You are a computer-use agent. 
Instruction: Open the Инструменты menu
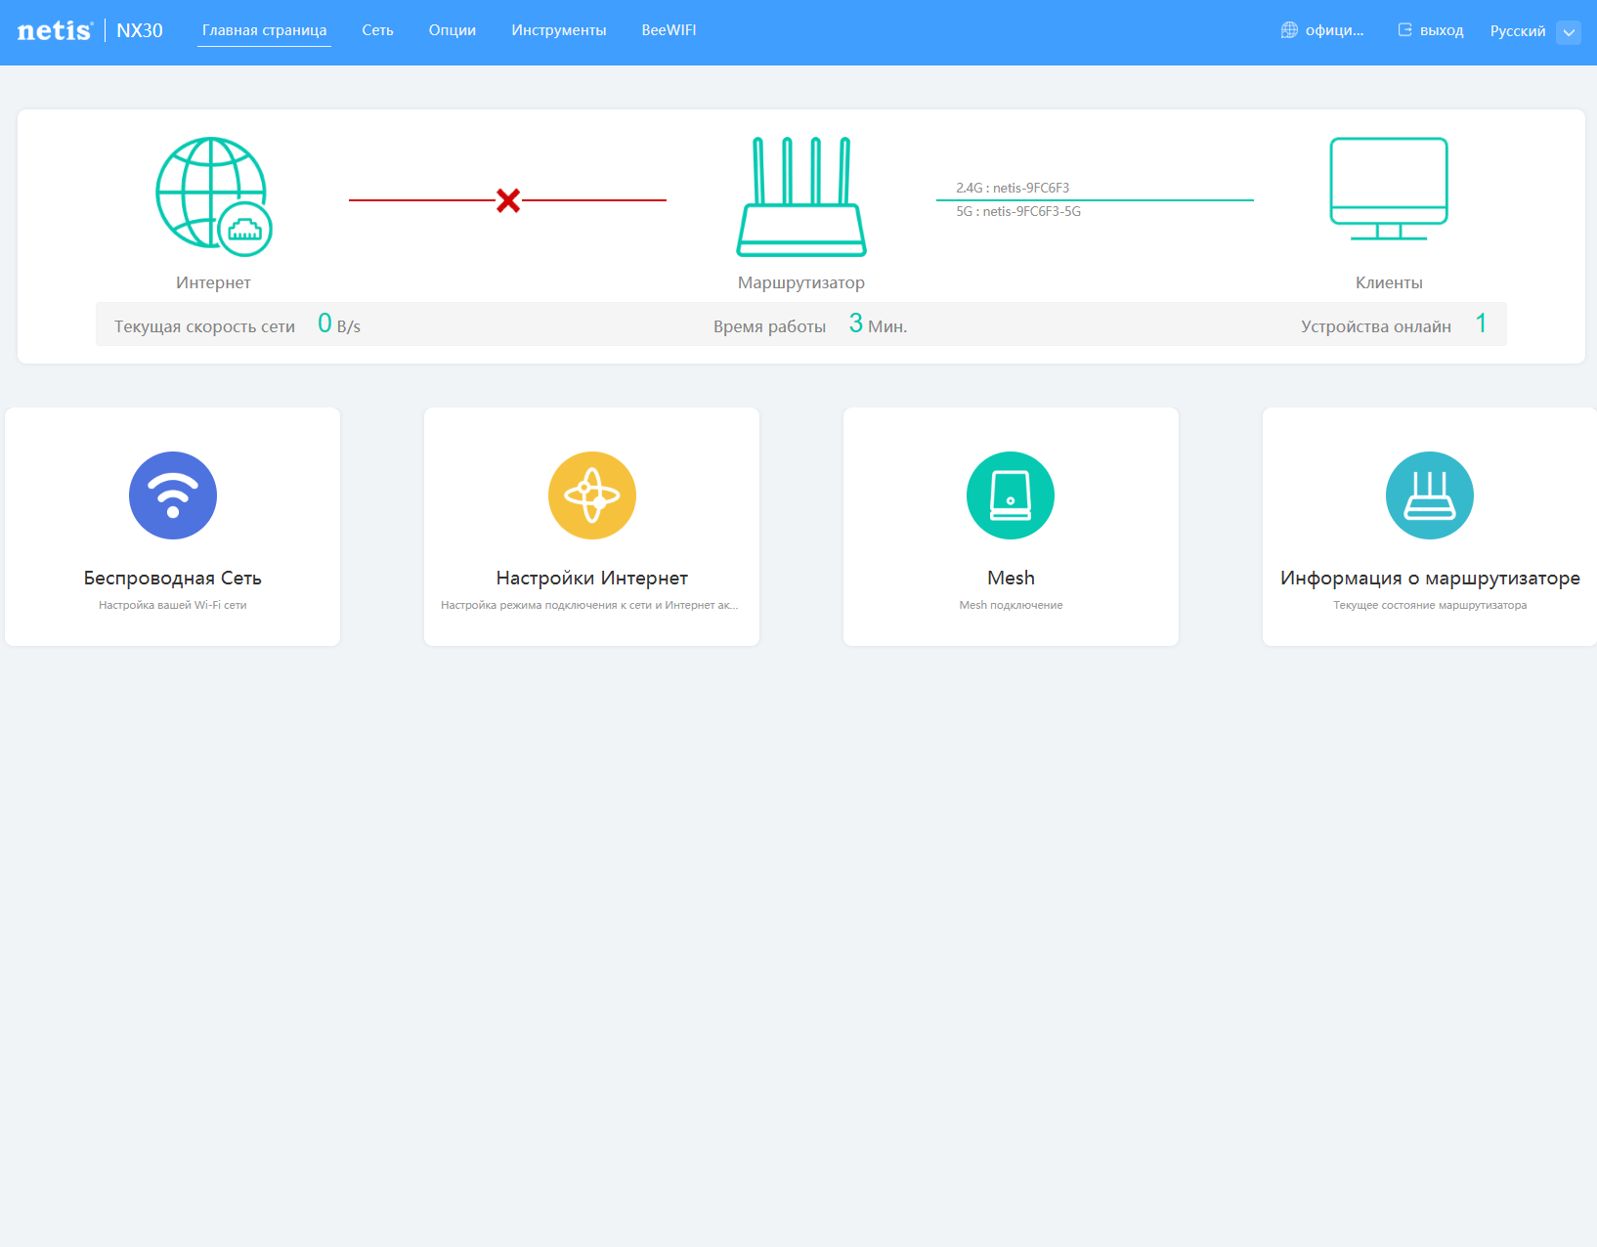[559, 30]
